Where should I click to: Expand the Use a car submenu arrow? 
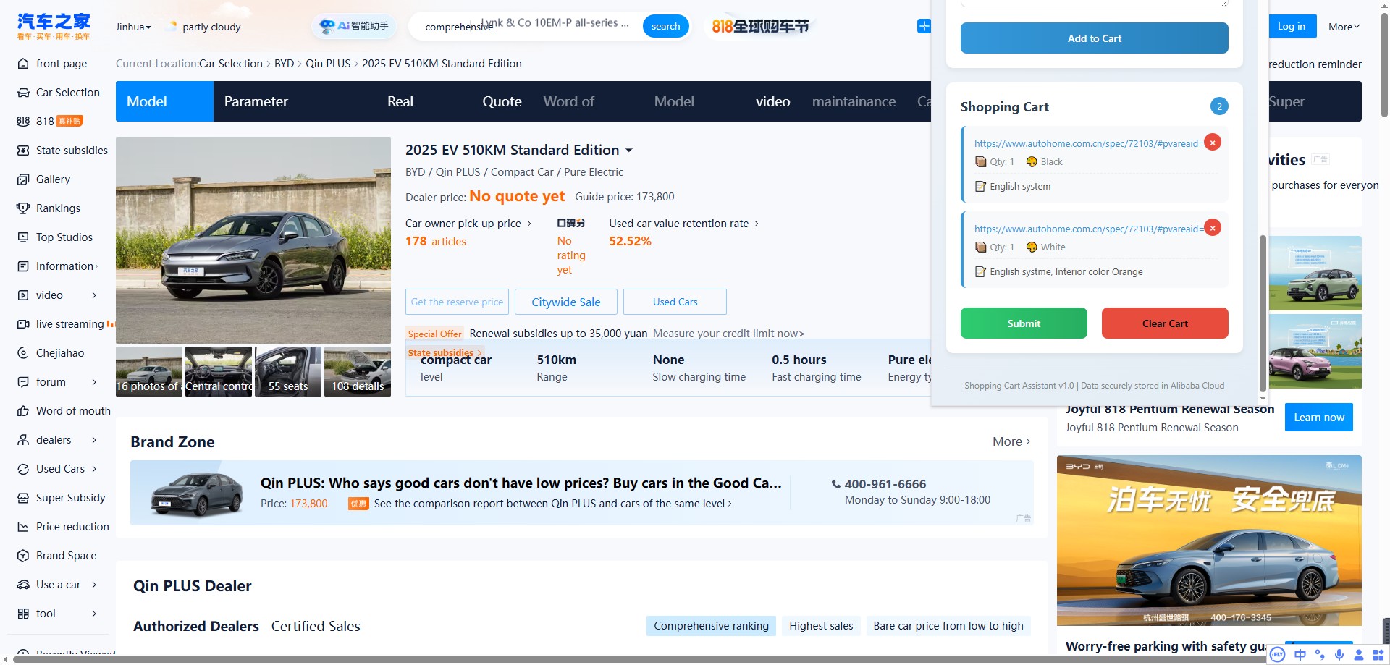[94, 585]
